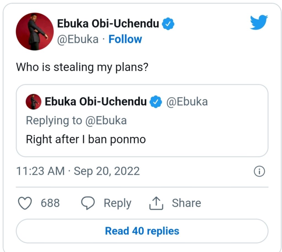Follow the @Ebuka account
The height and width of the screenshot is (252, 282).
[x=125, y=39]
